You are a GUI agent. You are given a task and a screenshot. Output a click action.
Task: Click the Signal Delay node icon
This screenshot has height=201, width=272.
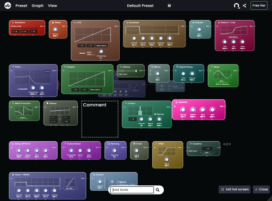177,67
